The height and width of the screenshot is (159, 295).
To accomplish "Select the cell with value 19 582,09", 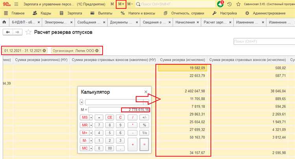I will click(182, 68).
